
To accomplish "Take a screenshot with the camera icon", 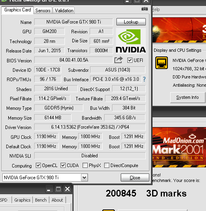I will pyautogui.click(x=145, y=9).
